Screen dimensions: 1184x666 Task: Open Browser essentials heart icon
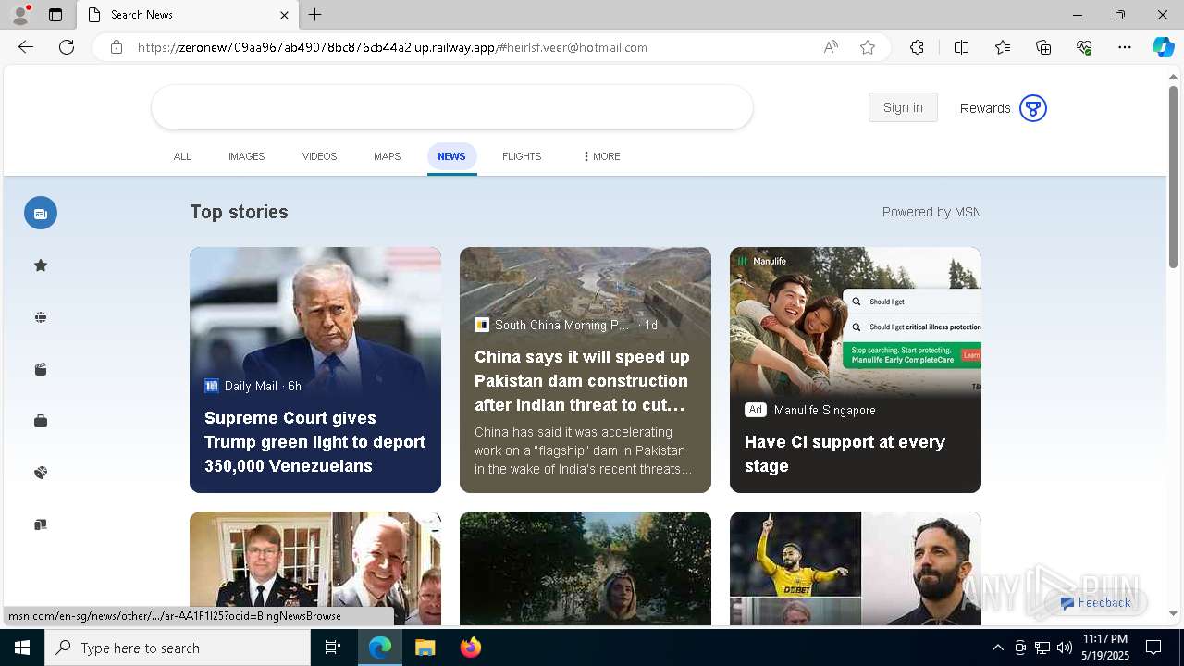[1084, 47]
